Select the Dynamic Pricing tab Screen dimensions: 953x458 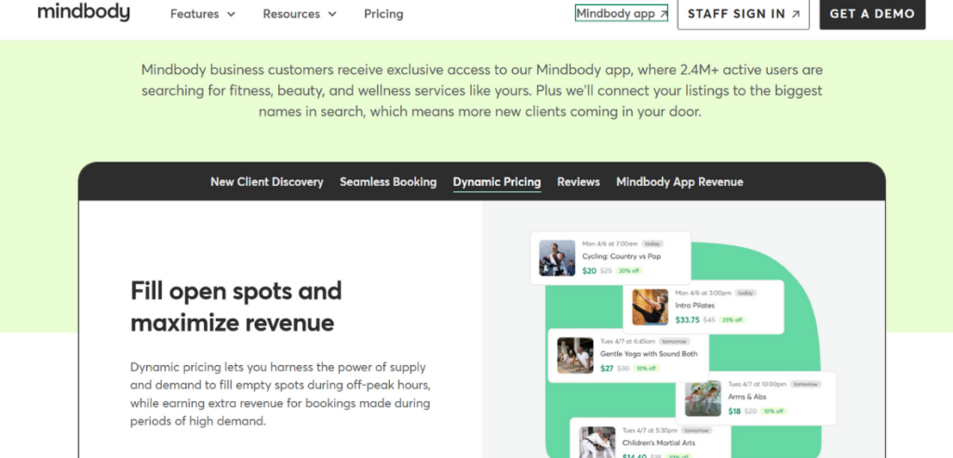pyautogui.click(x=497, y=182)
